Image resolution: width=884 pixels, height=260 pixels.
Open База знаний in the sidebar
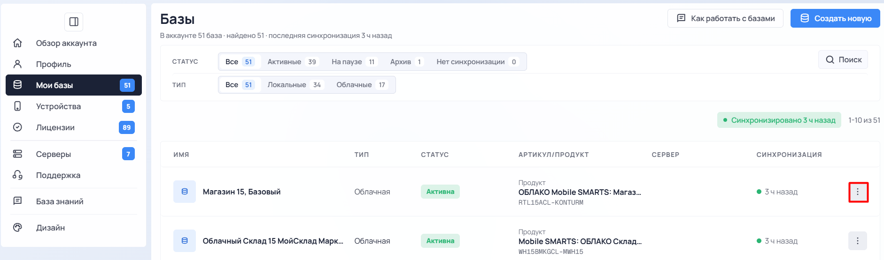(74, 201)
